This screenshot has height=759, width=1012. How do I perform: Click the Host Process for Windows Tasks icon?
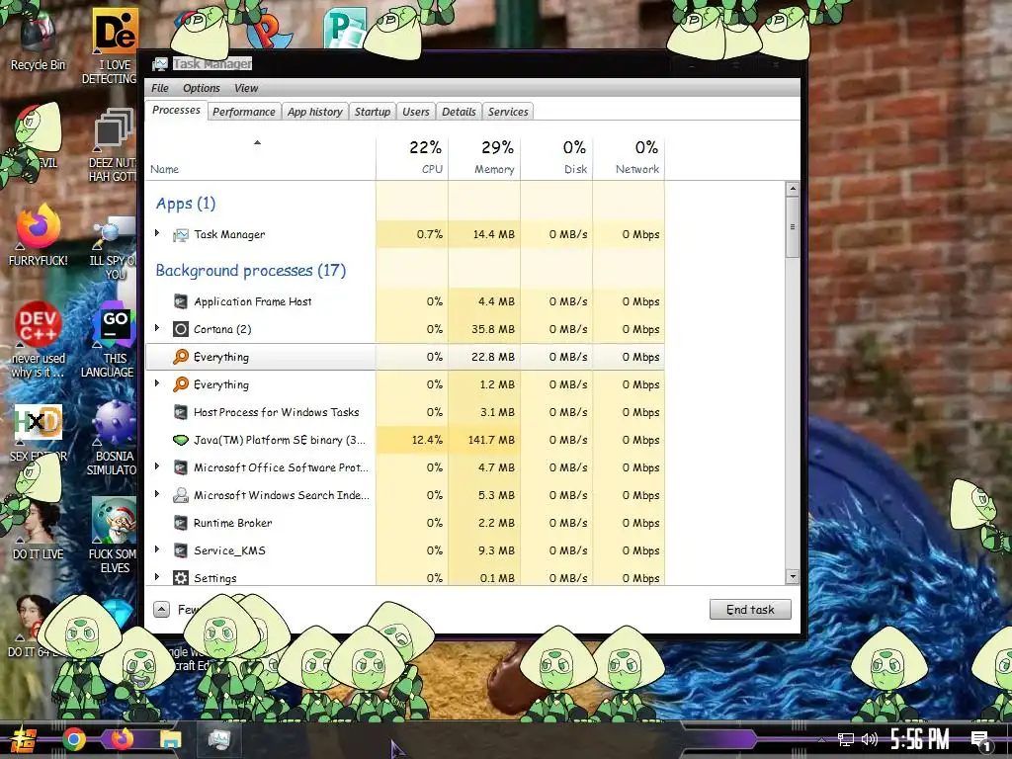181,412
